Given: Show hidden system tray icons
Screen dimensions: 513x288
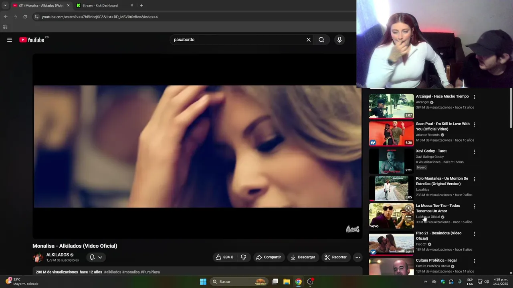Looking at the screenshot, I should (x=426, y=282).
